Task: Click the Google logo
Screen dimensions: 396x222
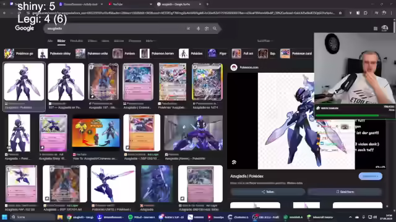Action: pos(25,28)
